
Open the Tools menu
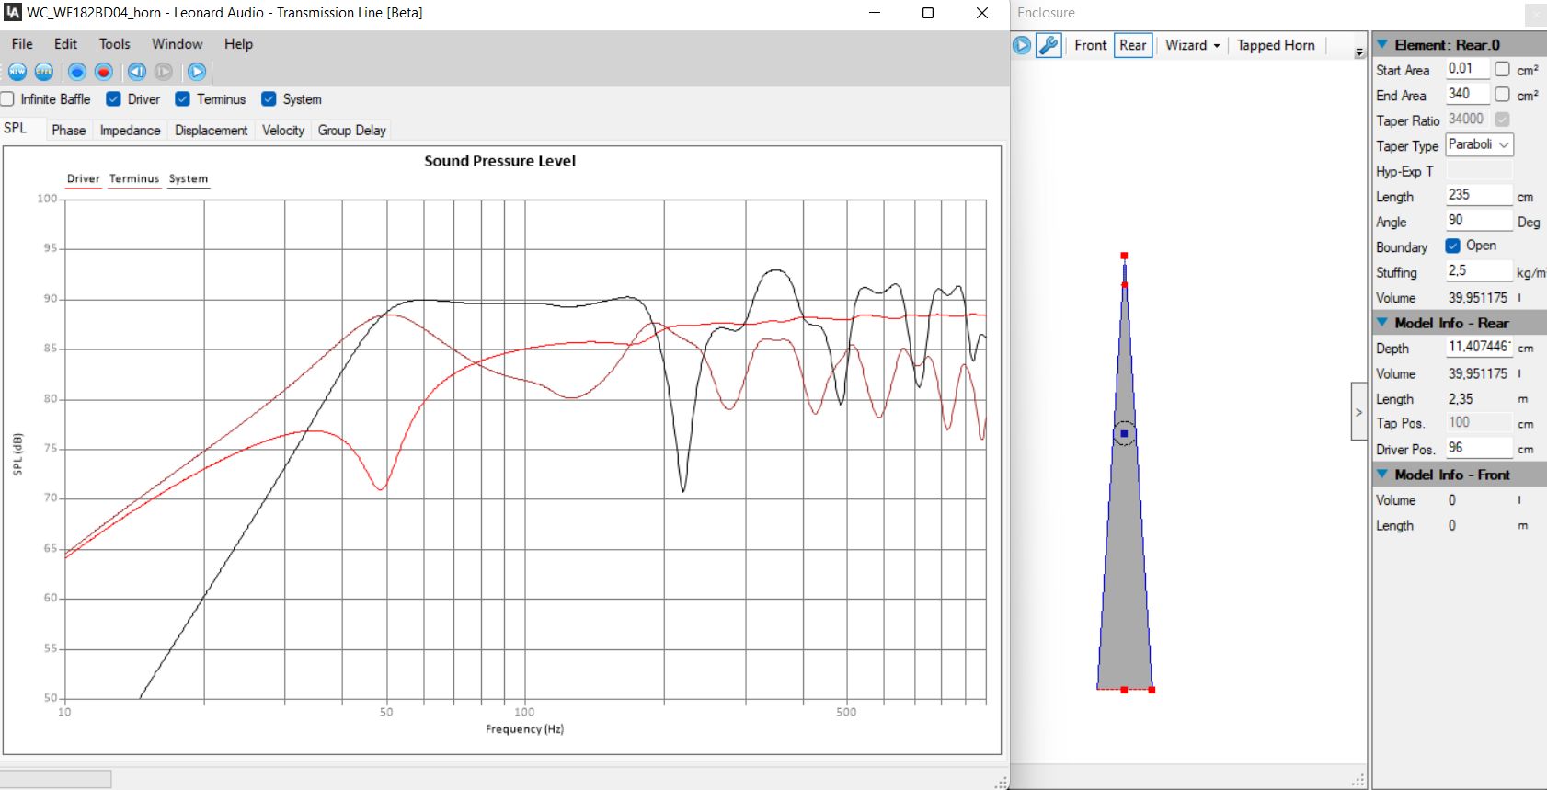[x=115, y=44]
